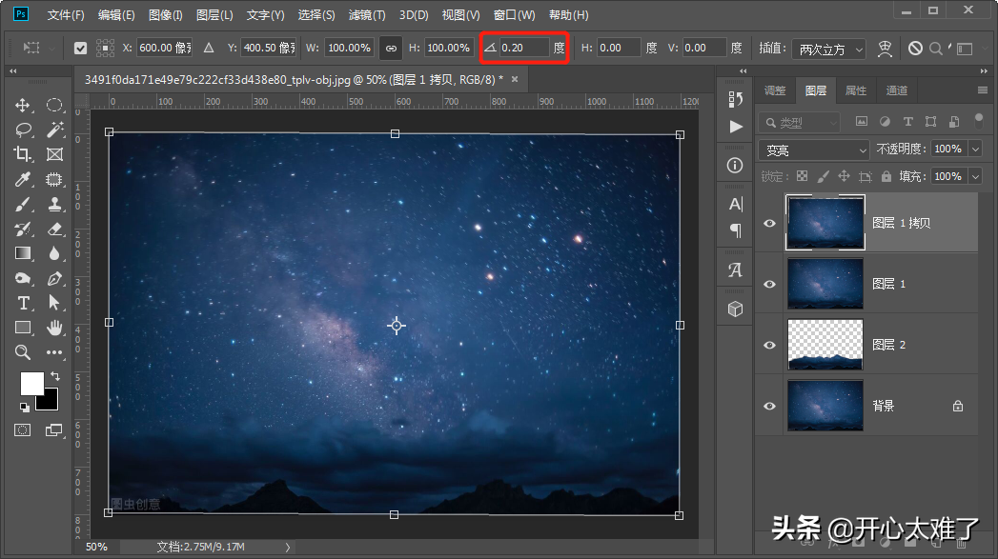Click the white foreground color swatch
The width and height of the screenshot is (998, 559).
pyautogui.click(x=31, y=382)
